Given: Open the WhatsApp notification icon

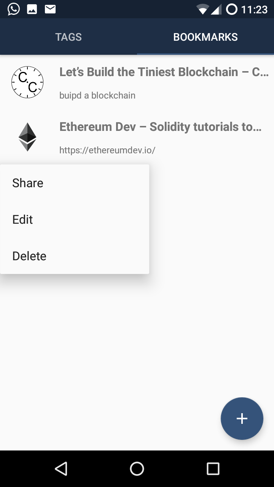Looking at the screenshot, I should click(14, 9).
